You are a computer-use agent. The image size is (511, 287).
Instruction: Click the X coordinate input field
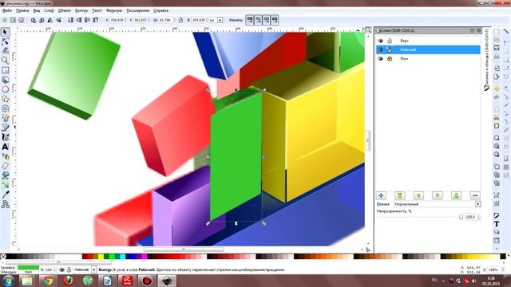tap(117, 20)
